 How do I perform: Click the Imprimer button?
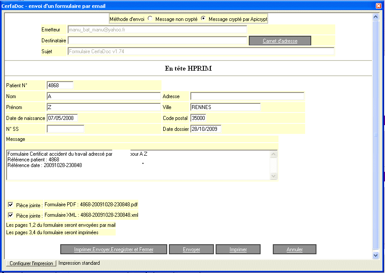click(x=238, y=249)
